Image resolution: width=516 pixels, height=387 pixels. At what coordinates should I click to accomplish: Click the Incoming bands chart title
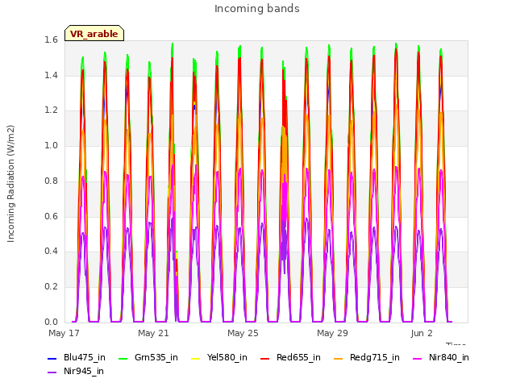tap(257, 9)
